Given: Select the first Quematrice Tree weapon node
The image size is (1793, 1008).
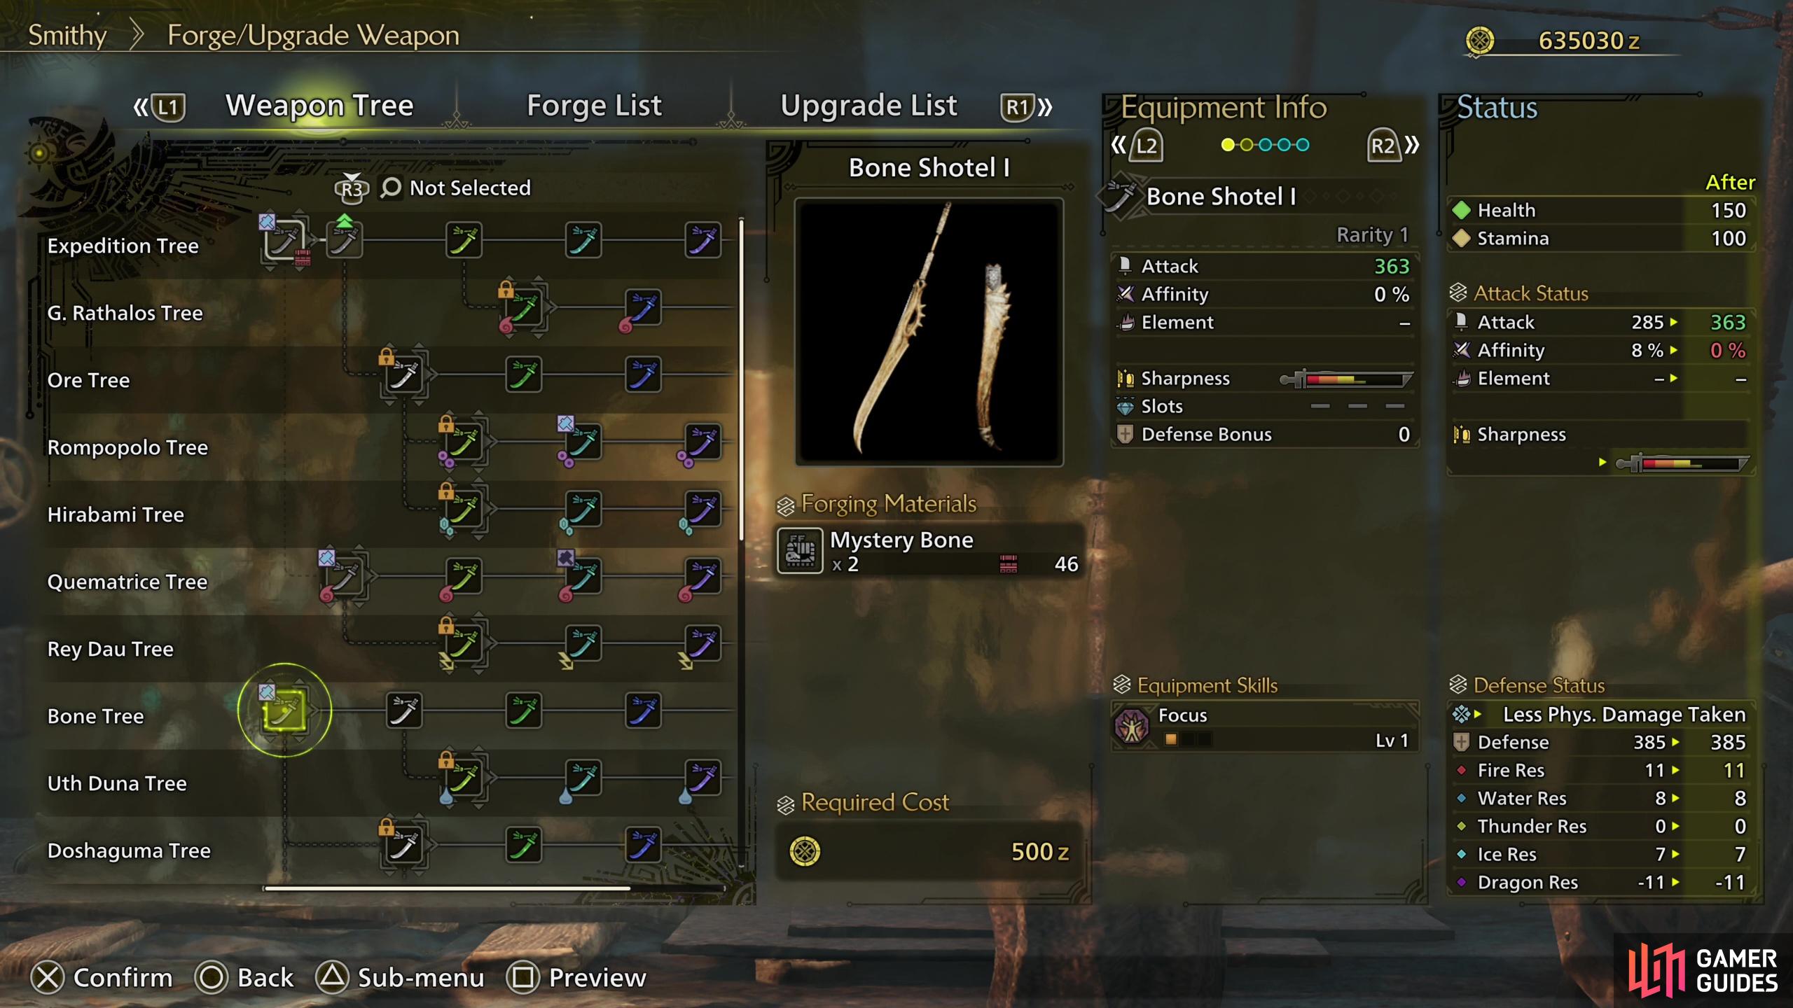Looking at the screenshot, I should 344,577.
